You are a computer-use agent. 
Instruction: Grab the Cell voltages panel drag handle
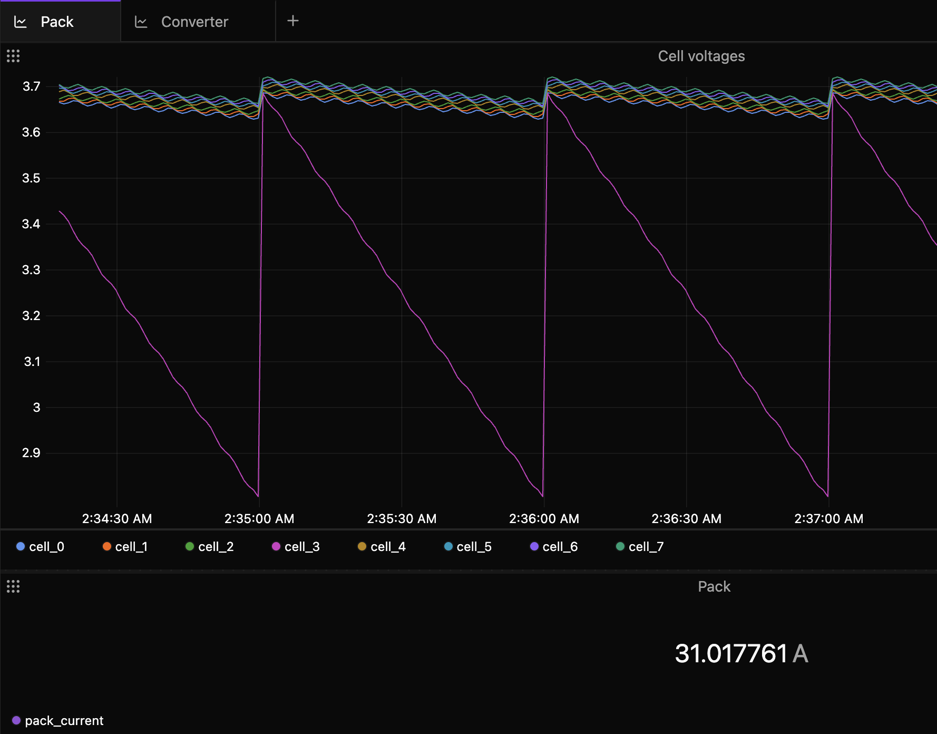[x=13, y=56]
